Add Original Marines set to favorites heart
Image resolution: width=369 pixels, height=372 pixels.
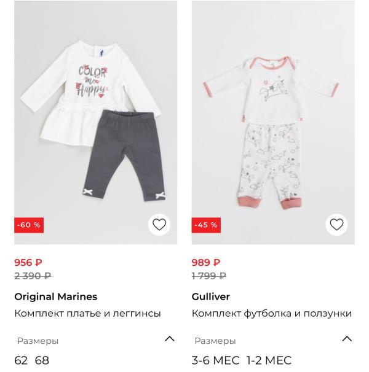(159, 225)
